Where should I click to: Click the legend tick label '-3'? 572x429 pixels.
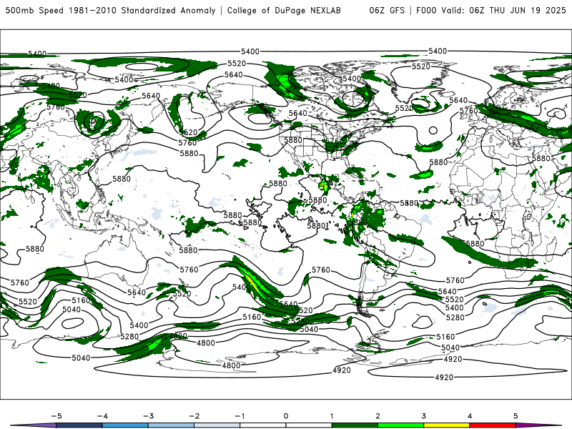[x=148, y=416]
